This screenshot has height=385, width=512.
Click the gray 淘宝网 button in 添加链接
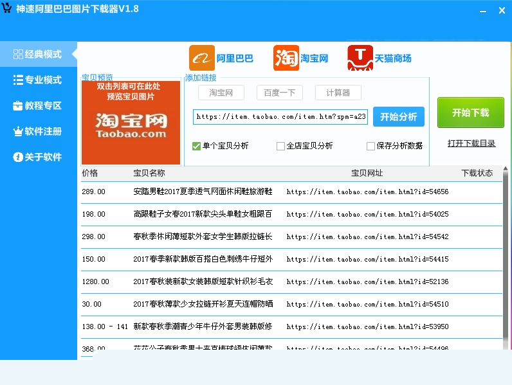point(221,93)
